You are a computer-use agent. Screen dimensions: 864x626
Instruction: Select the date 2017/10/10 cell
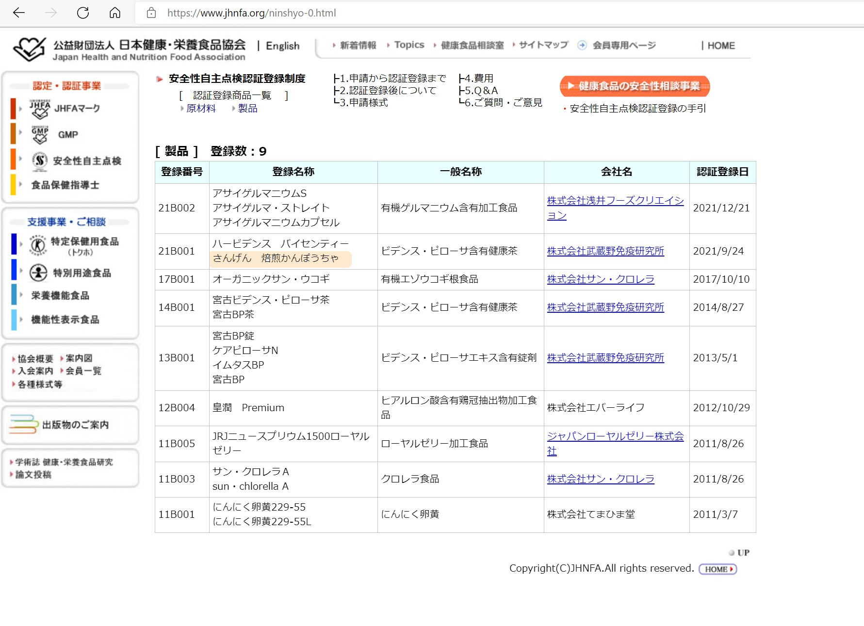[722, 279]
